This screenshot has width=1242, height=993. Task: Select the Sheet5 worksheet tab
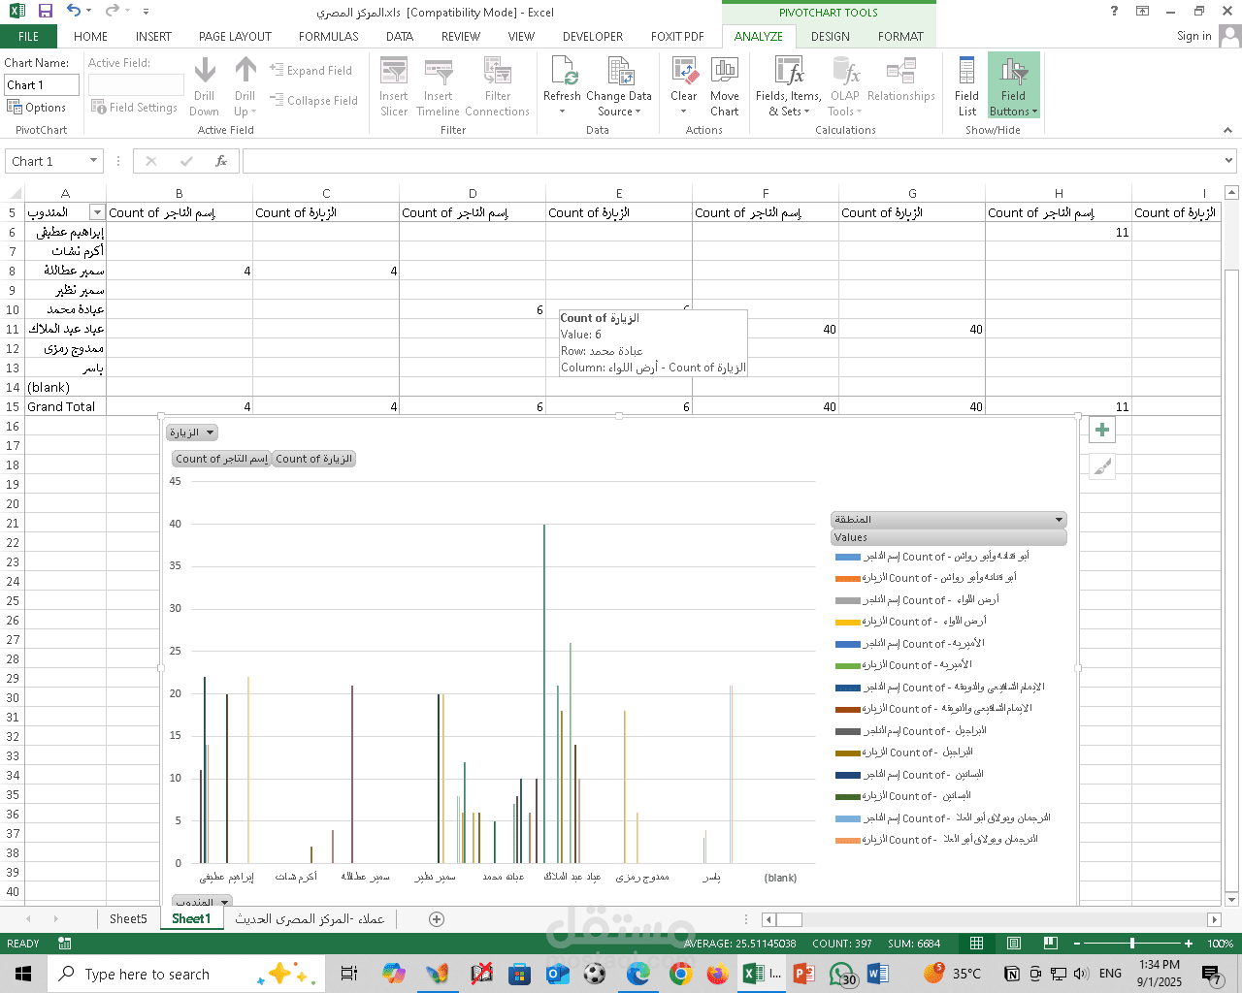click(x=127, y=918)
